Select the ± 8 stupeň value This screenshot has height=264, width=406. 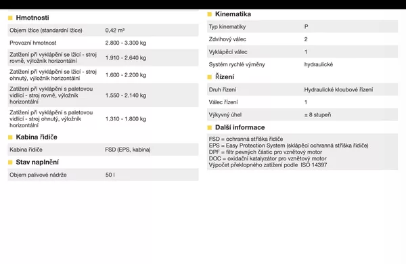click(317, 115)
